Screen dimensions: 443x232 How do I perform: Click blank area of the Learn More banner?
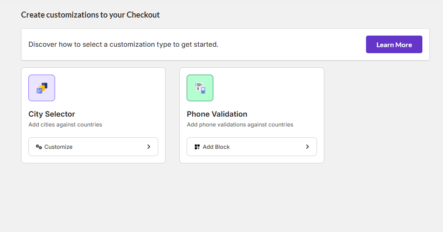[x=292, y=45]
